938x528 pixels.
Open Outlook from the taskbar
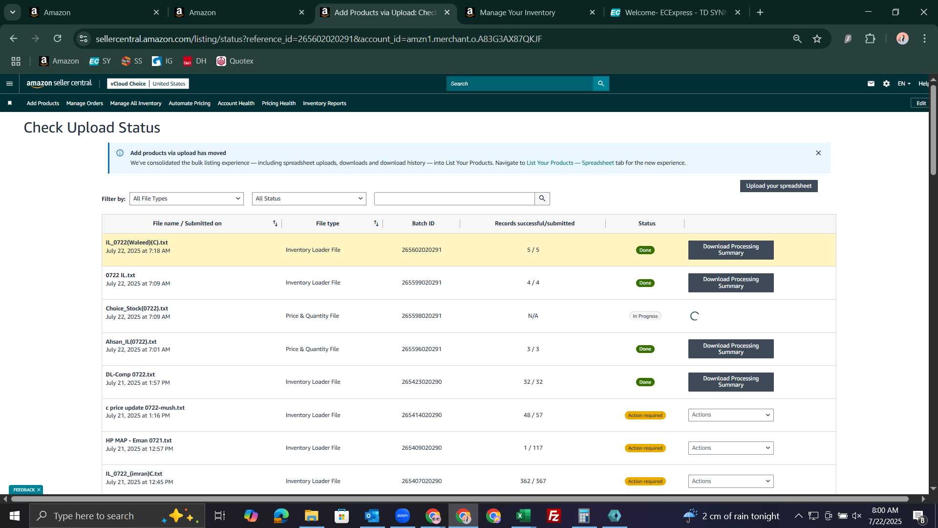click(372, 516)
